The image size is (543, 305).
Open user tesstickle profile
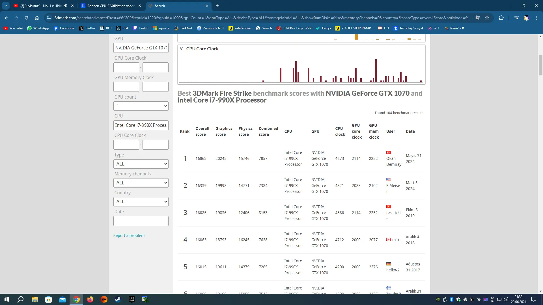pyautogui.click(x=393, y=216)
